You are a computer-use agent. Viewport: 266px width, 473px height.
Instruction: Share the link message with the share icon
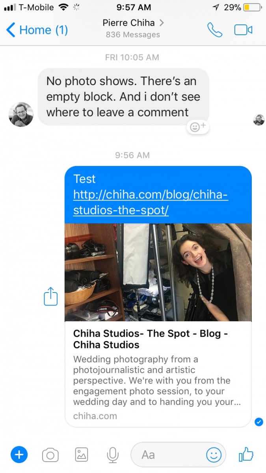[x=51, y=296]
